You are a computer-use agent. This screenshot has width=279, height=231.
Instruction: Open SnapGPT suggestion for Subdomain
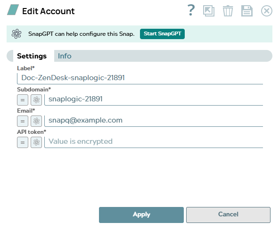tap(36, 100)
